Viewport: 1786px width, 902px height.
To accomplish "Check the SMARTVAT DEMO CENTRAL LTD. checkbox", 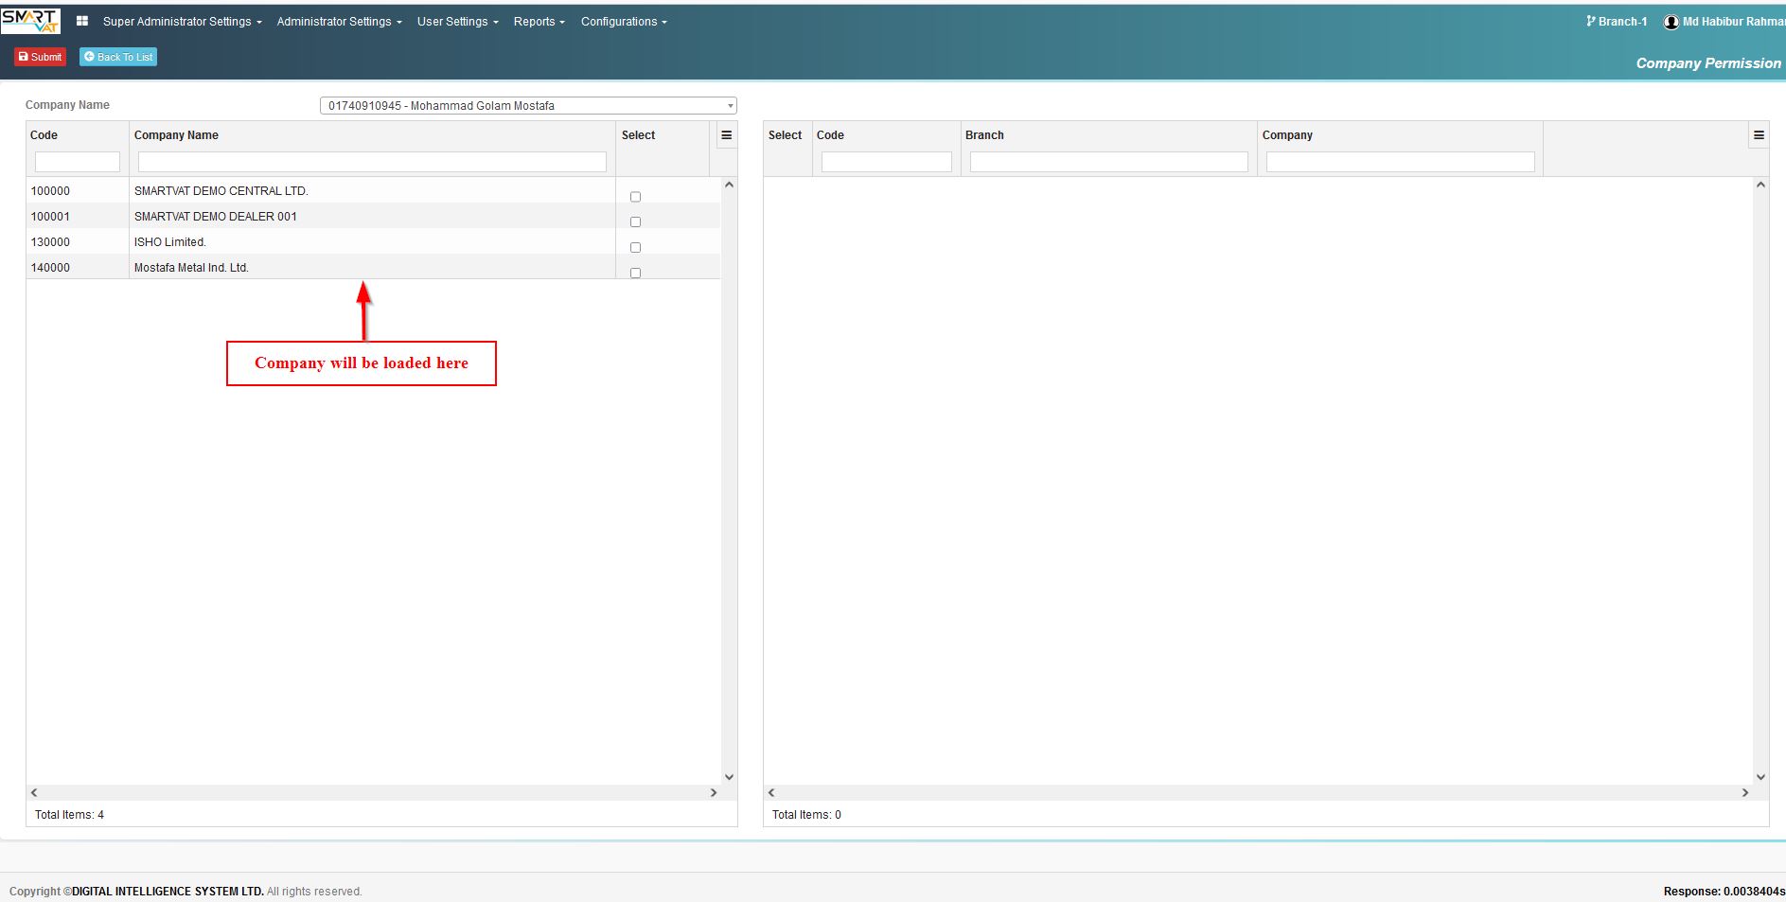I will click(x=635, y=197).
